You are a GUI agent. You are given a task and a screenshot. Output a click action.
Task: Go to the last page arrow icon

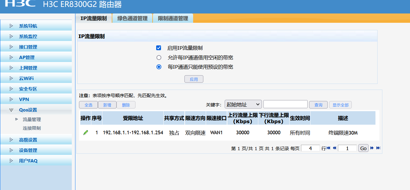(x=378, y=148)
